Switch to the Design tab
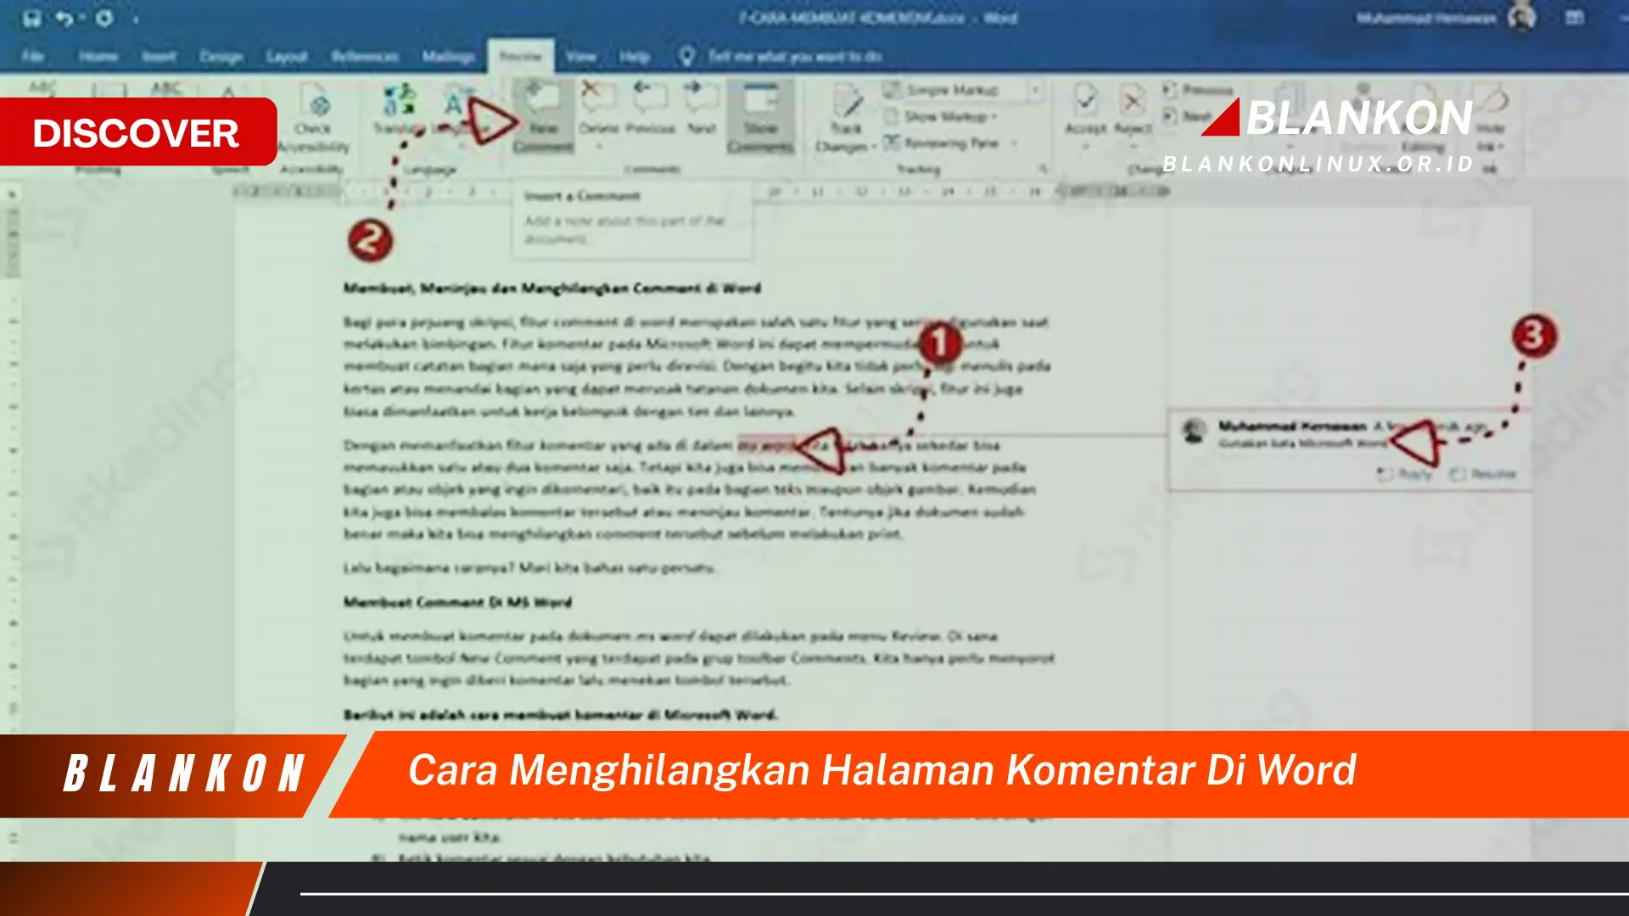This screenshot has height=916, width=1629. coord(221,56)
